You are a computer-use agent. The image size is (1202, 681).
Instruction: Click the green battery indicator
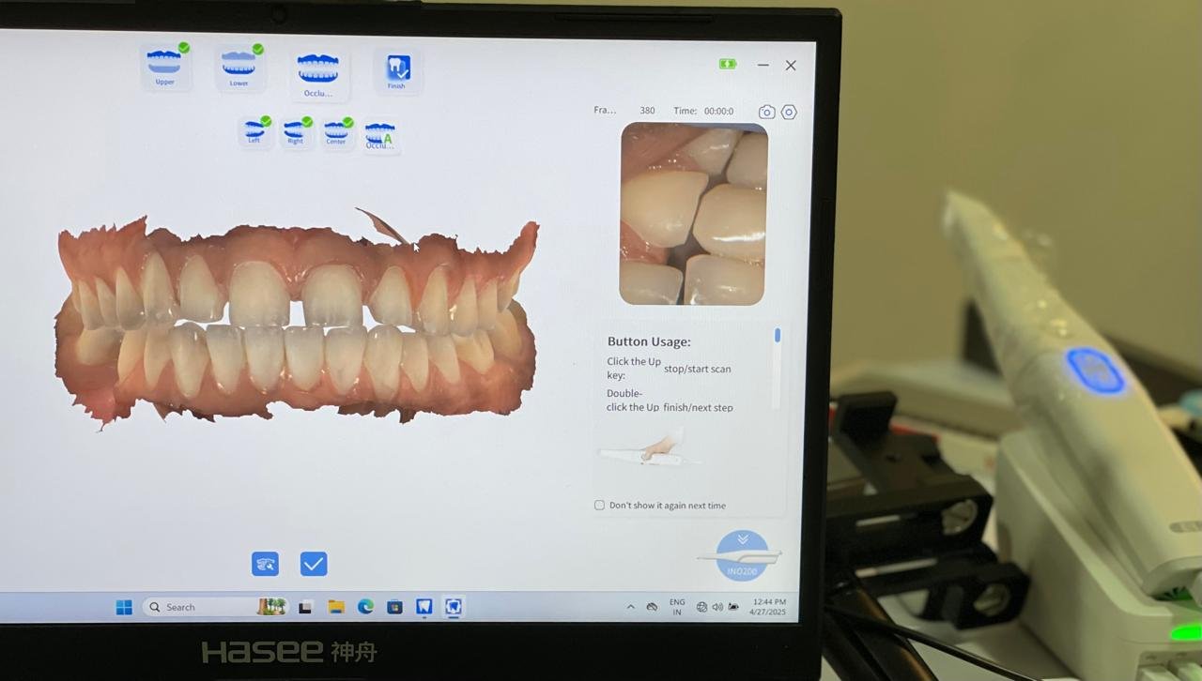point(728,64)
